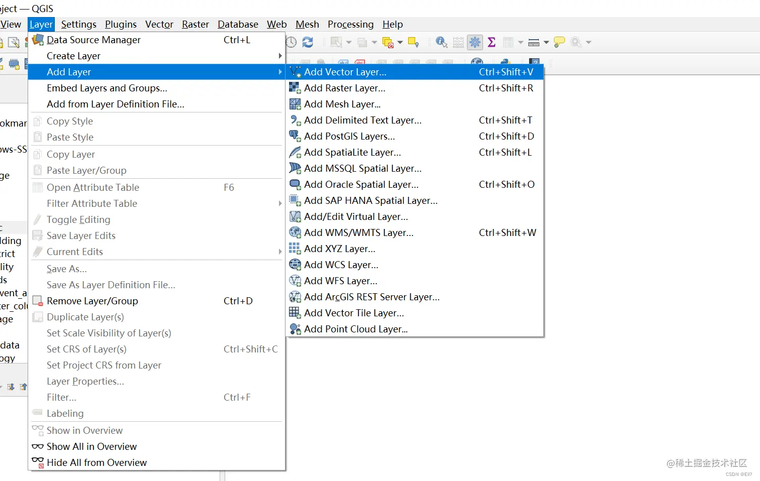The height and width of the screenshot is (481, 760).
Task: Click the Select Features by area icon
Action: point(336,43)
